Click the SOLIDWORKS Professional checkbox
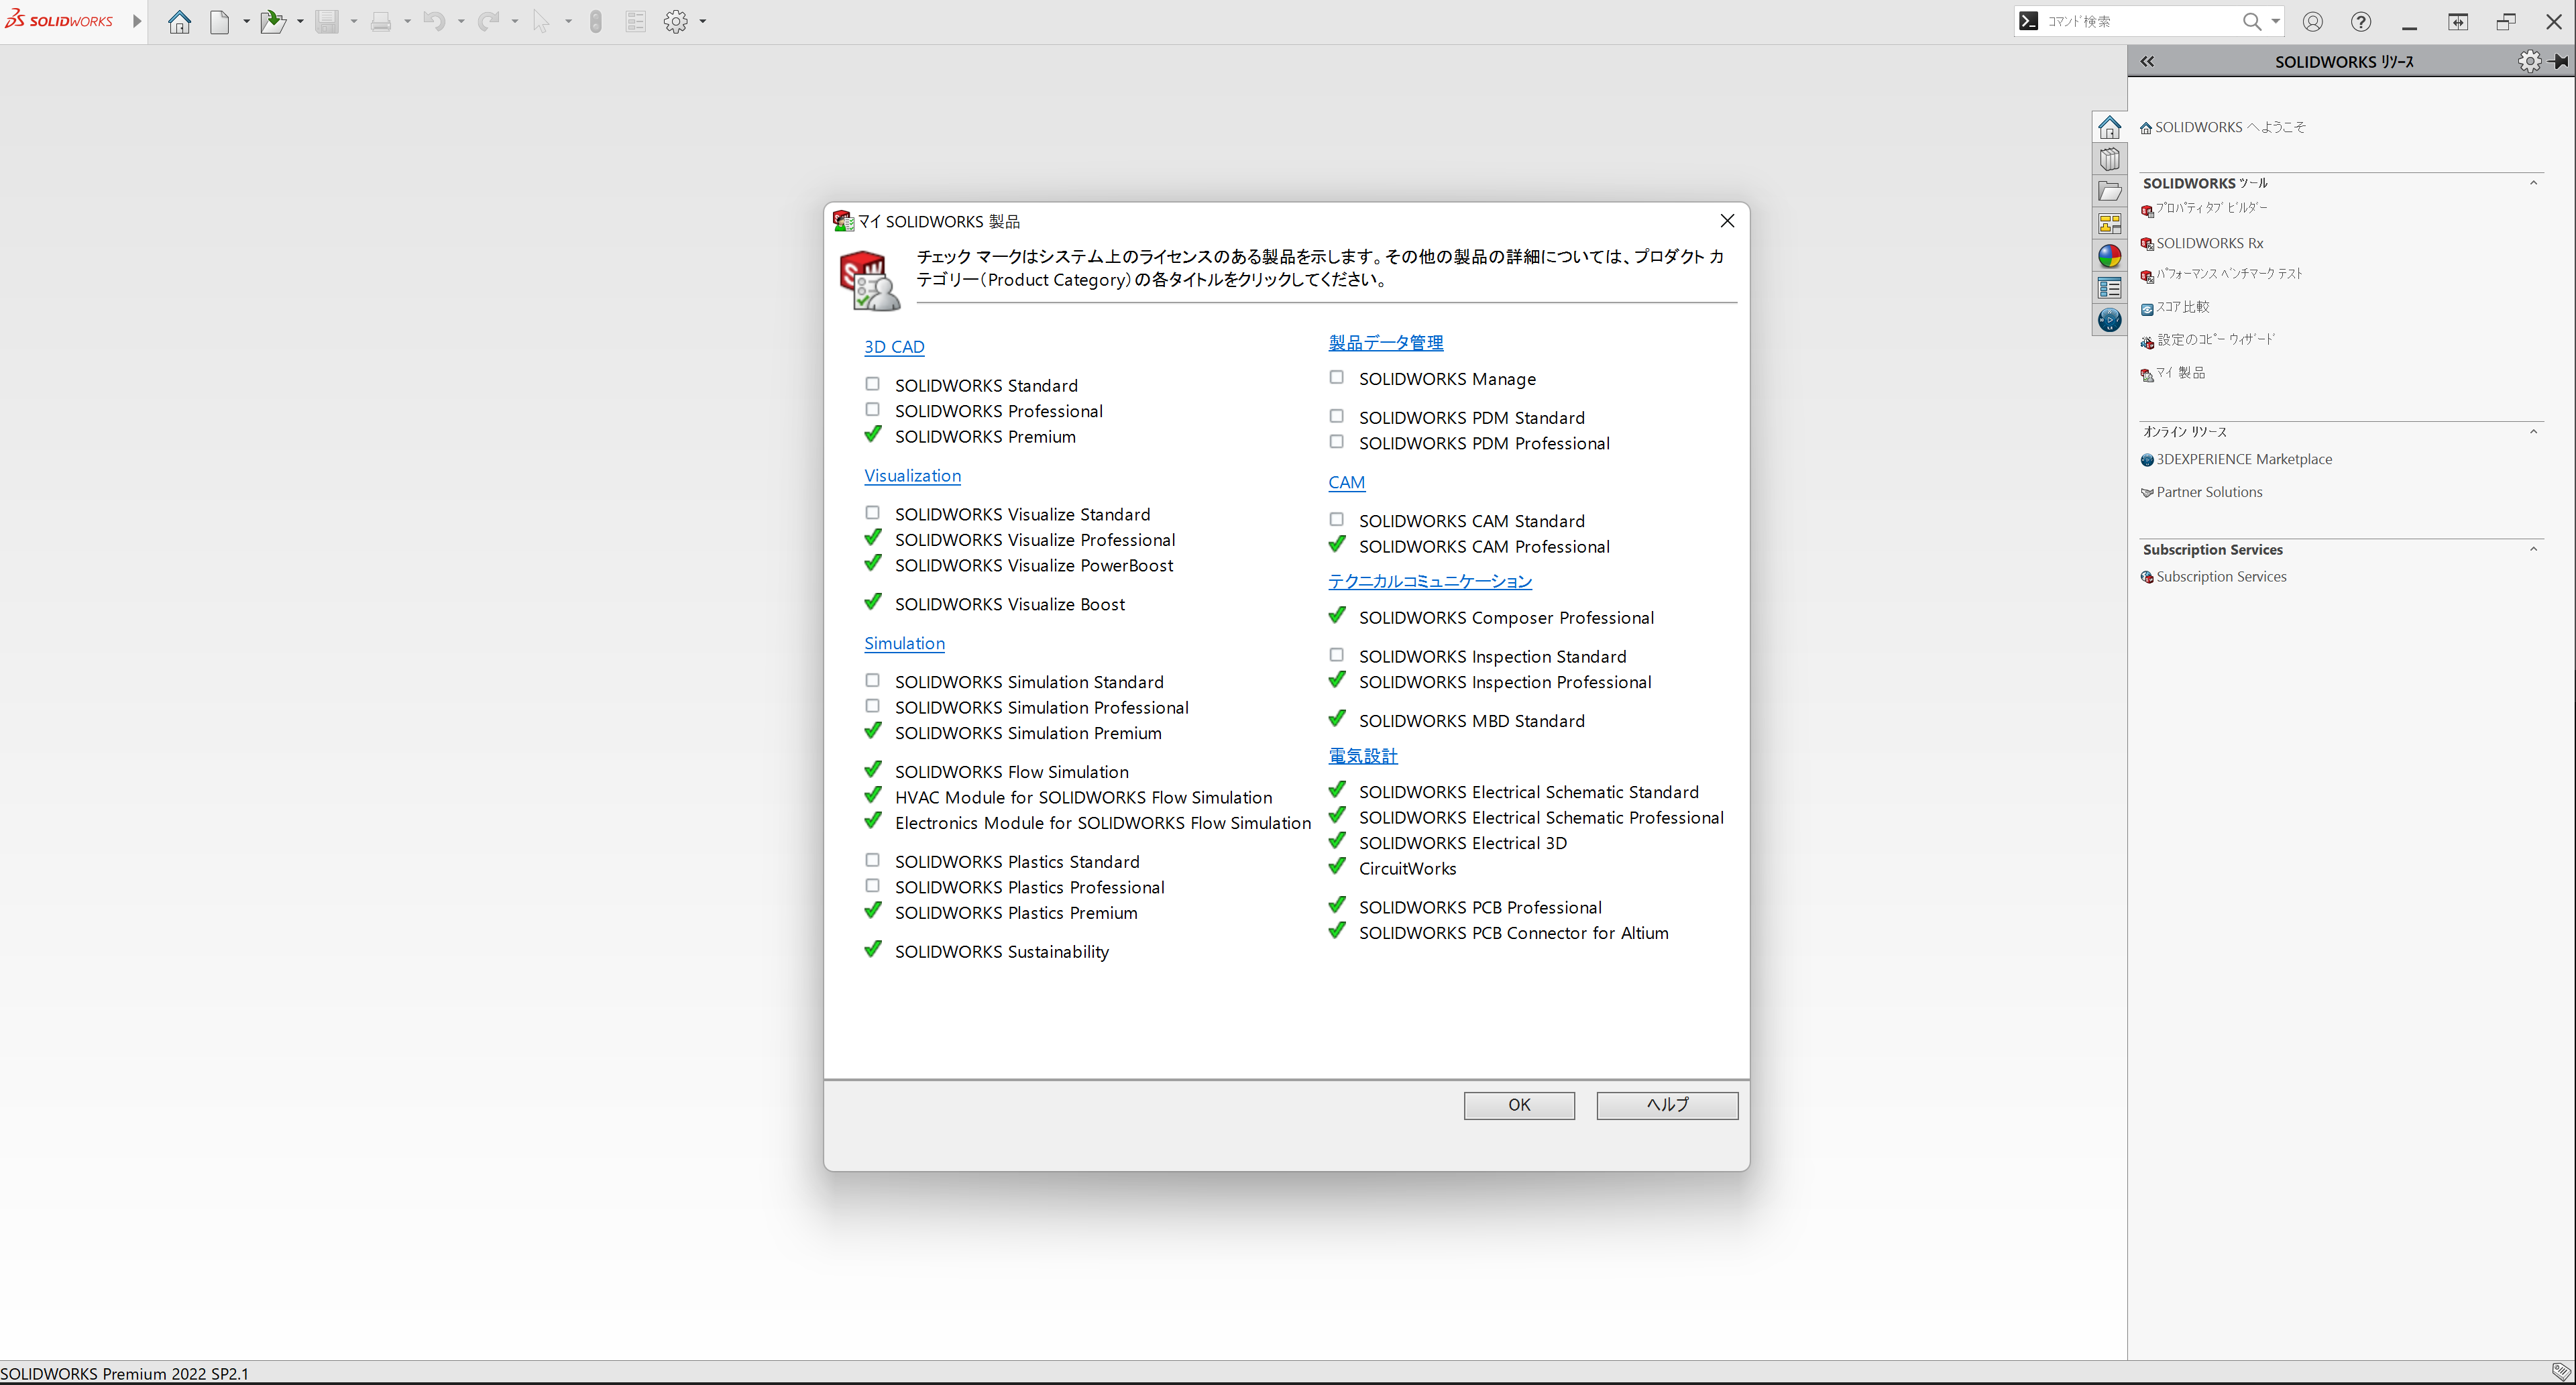2576x1385 pixels. tap(872, 410)
